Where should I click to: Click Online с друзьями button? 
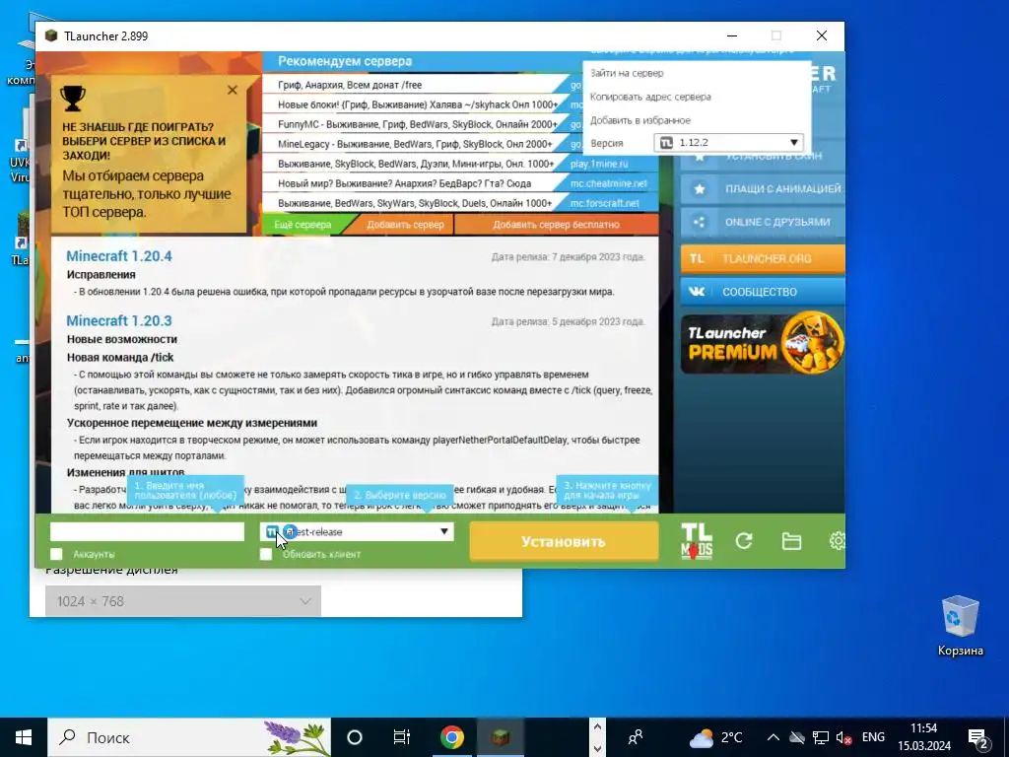(x=763, y=222)
